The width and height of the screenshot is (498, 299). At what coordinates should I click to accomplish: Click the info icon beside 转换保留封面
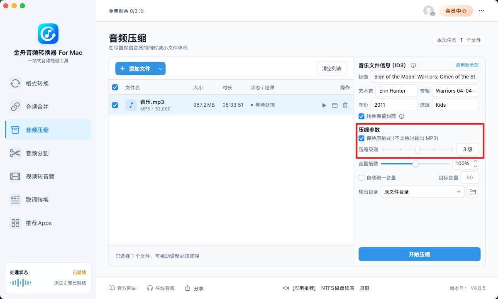402,116
